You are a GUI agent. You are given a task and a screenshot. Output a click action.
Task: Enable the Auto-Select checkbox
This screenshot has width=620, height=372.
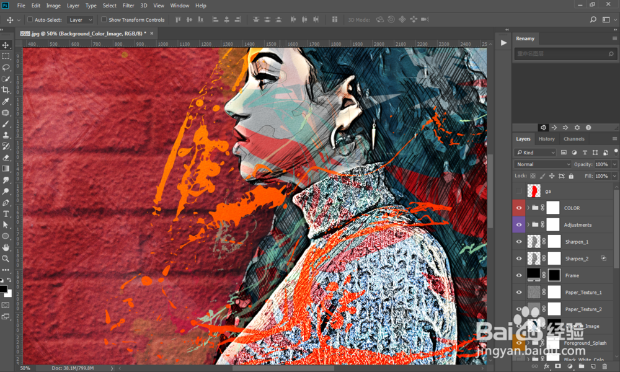[x=30, y=19]
